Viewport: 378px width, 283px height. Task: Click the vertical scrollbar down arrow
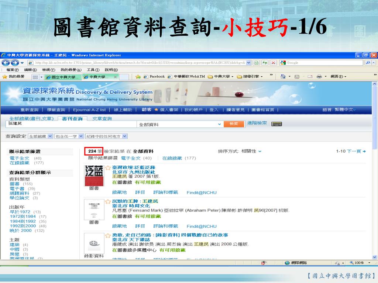click(x=374, y=257)
